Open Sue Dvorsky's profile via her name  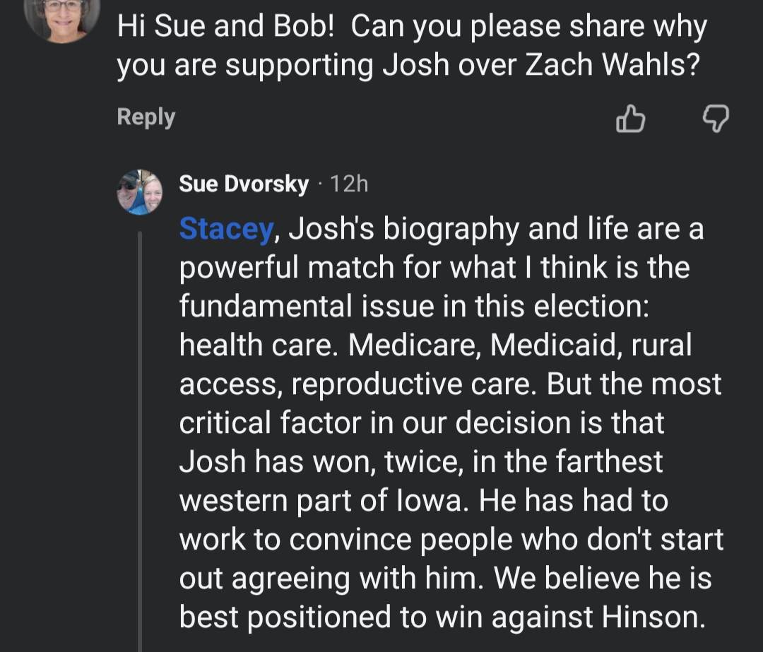coord(244,184)
